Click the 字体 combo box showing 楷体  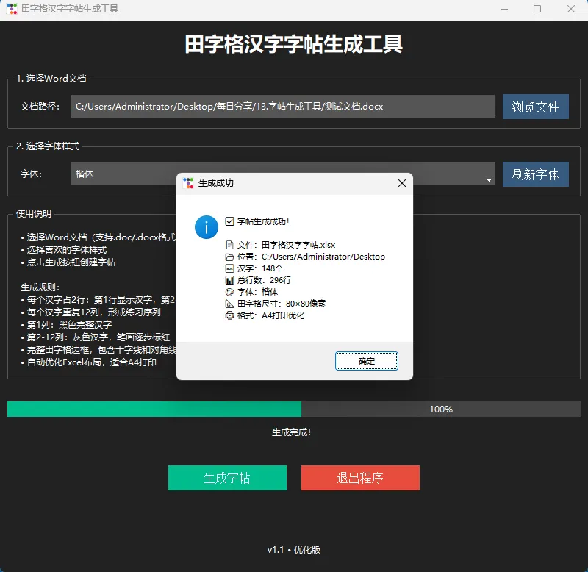coord(283,174)
